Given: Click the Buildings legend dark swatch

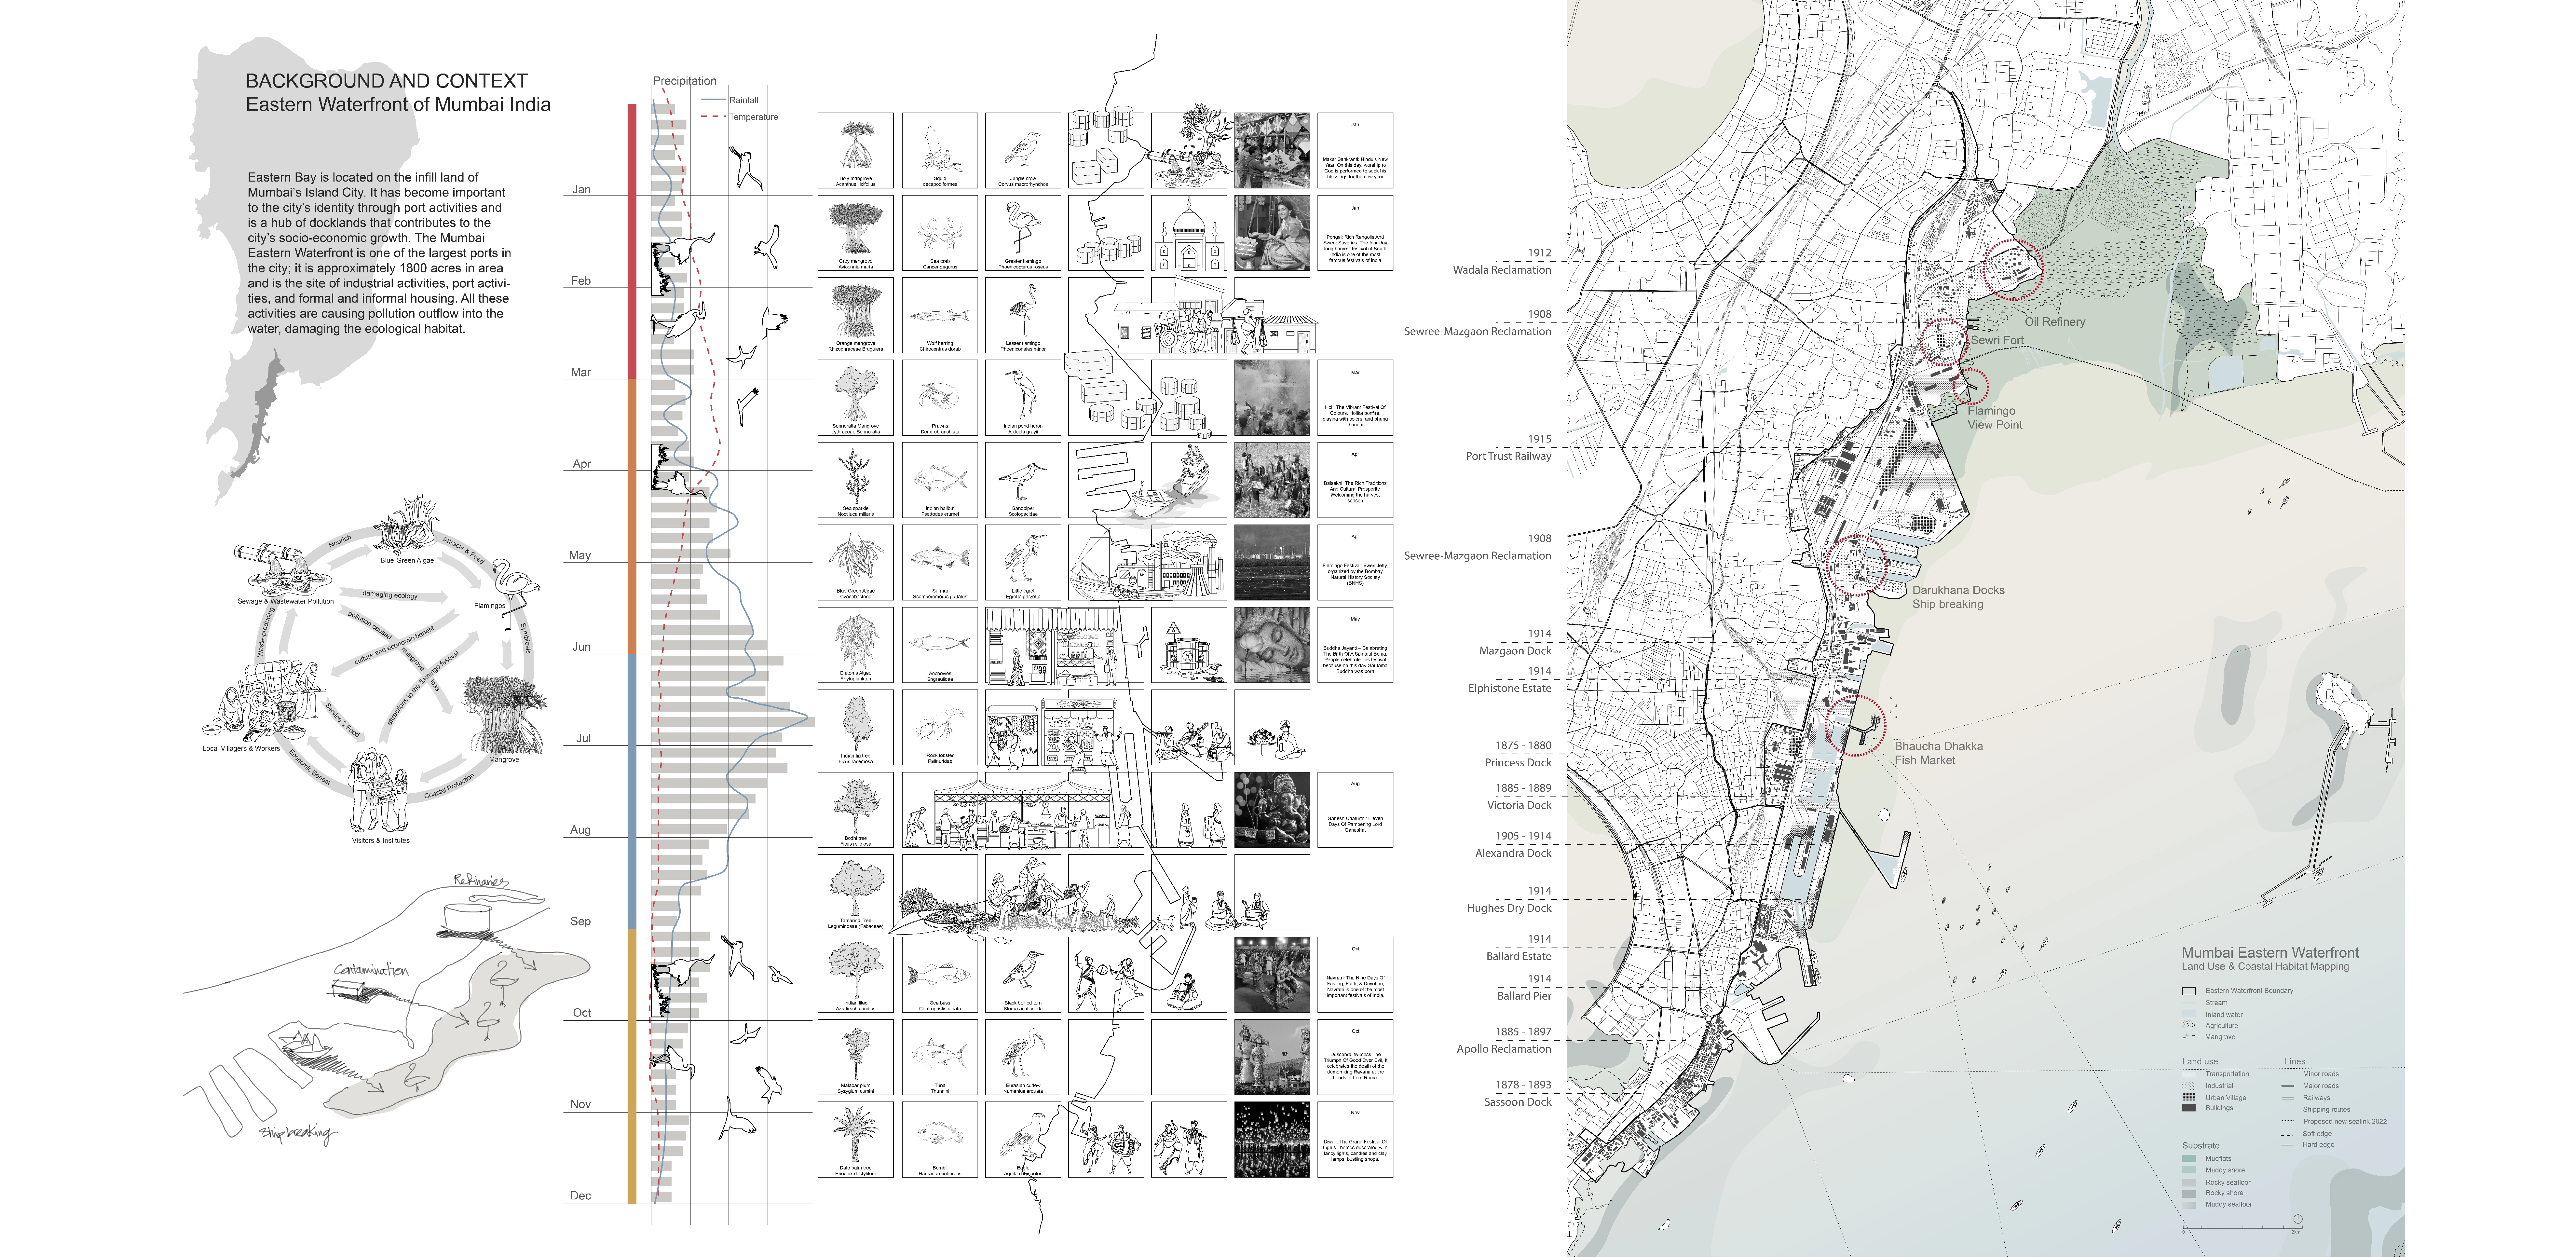Looking at the screenshot, I should click(2189, 1108).
